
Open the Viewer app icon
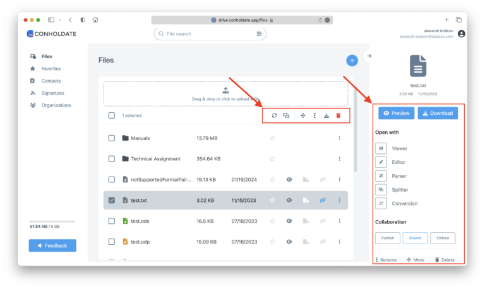(x=381, y=149)
